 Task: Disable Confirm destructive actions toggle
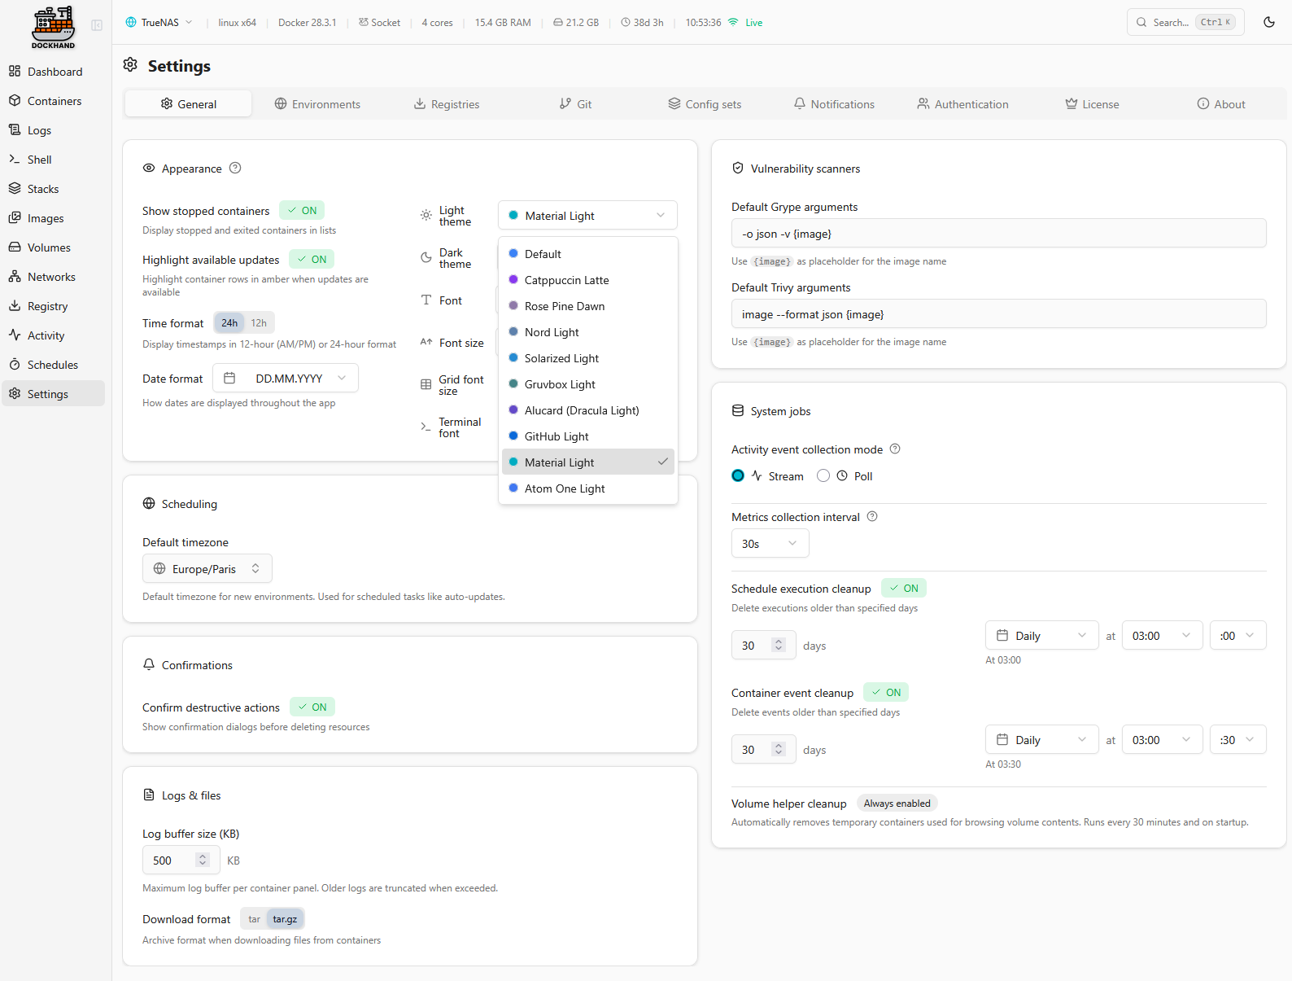[x=312, y=707]
